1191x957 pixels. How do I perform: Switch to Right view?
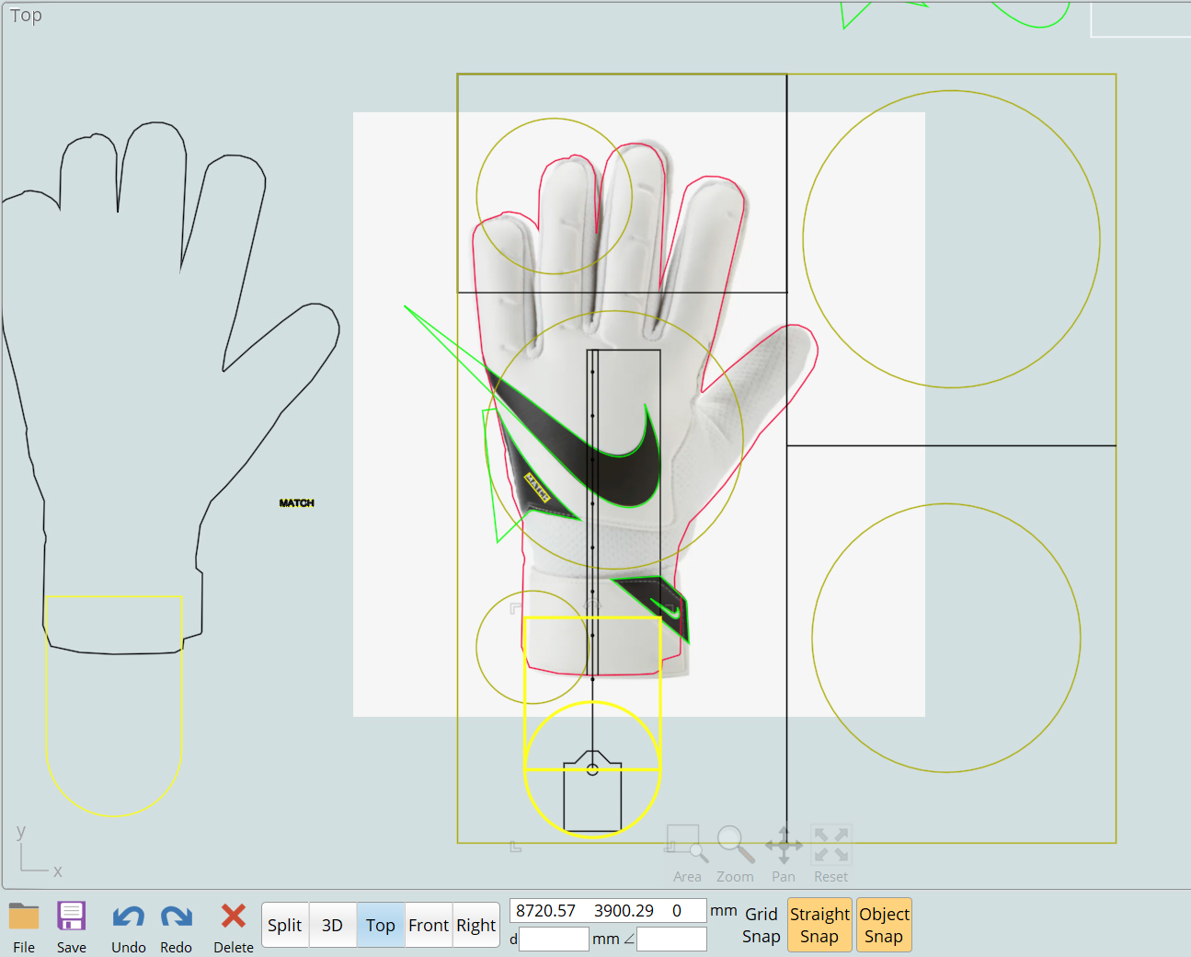click(475, 925)
